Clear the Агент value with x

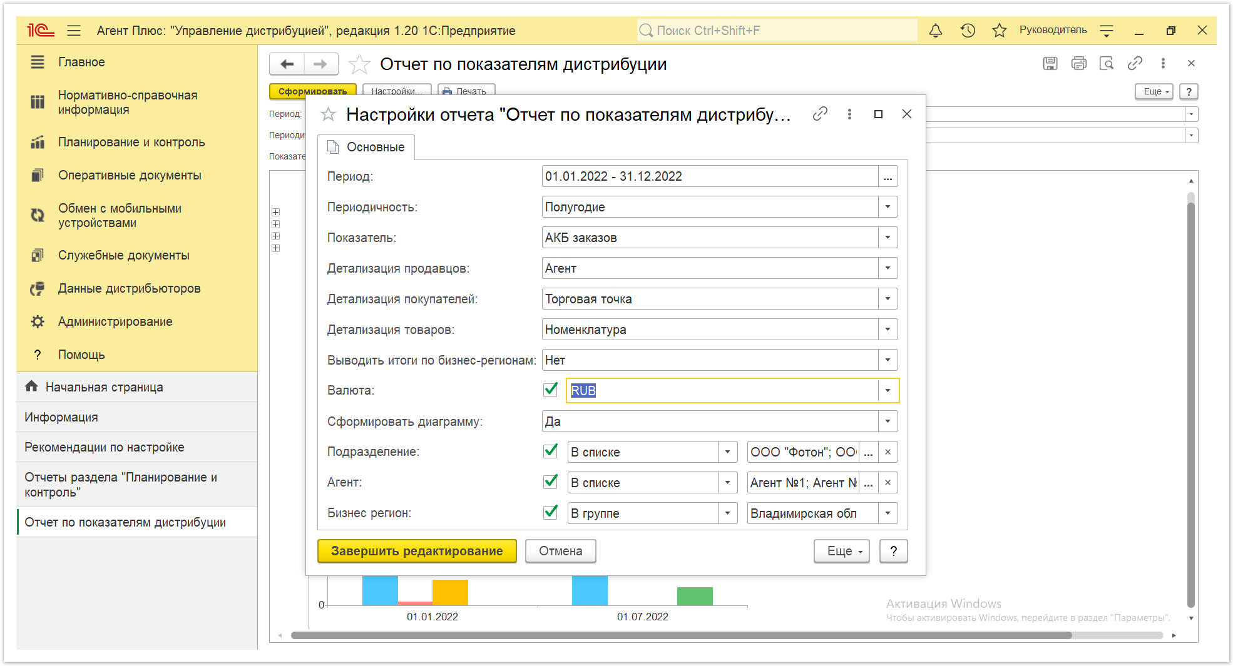[888, 482]
